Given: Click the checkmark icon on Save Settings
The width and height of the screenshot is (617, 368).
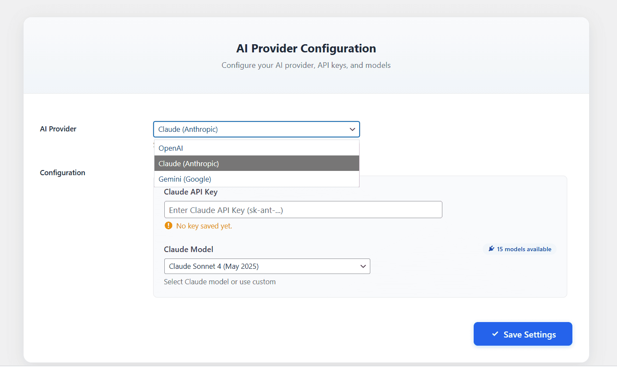Looking at the screenshot, I should pos(495,334).
